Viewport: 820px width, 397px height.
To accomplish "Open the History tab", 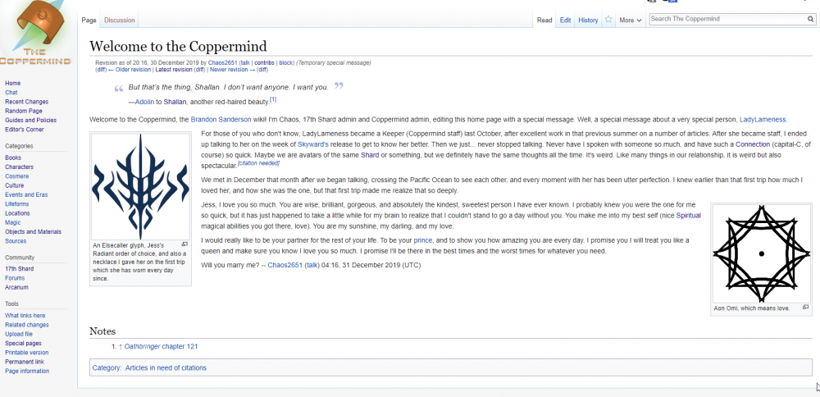I will (x=588, y=21).
